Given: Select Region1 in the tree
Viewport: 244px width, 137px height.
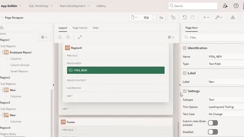Looking at the screenshot, I should (x=5, y=40).
